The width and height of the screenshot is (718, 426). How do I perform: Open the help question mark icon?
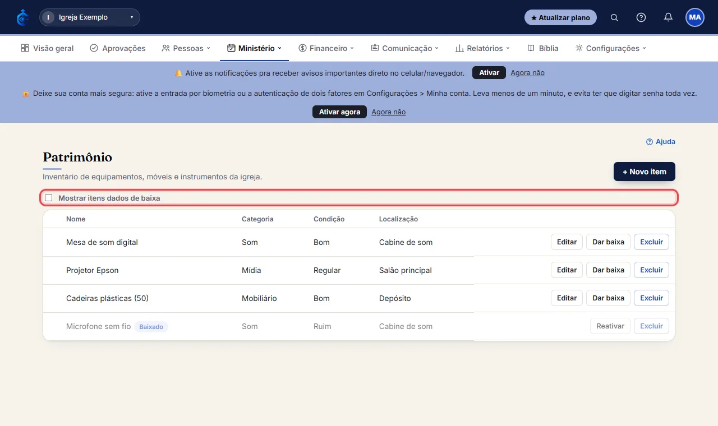[641, 17]
